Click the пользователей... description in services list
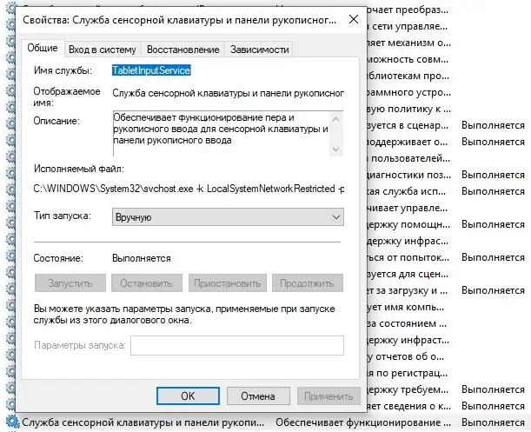The height and width of the screenshot is (432, 531). click(x=410, y=158)
